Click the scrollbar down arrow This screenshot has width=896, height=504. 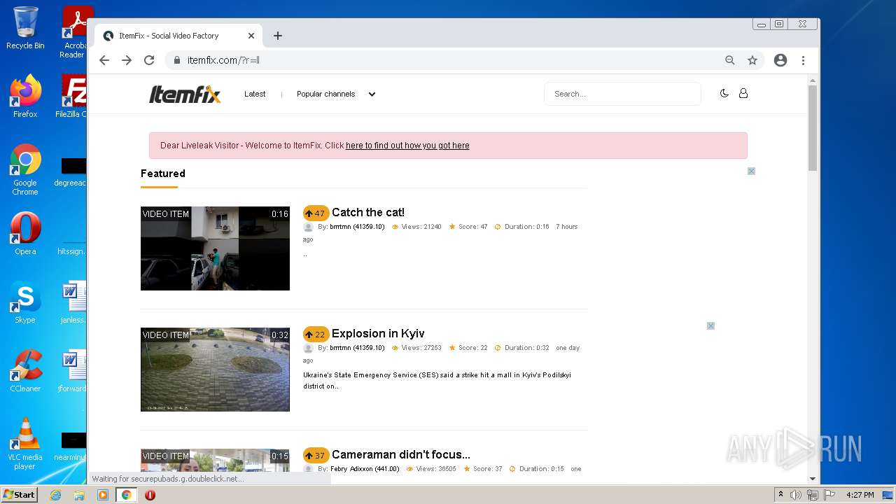[813, 479]
